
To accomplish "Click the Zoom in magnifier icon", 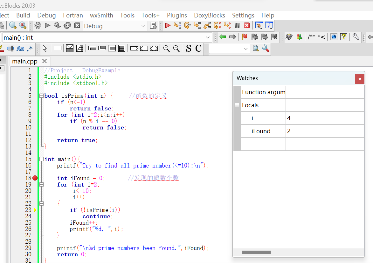I will click(167, 49).
